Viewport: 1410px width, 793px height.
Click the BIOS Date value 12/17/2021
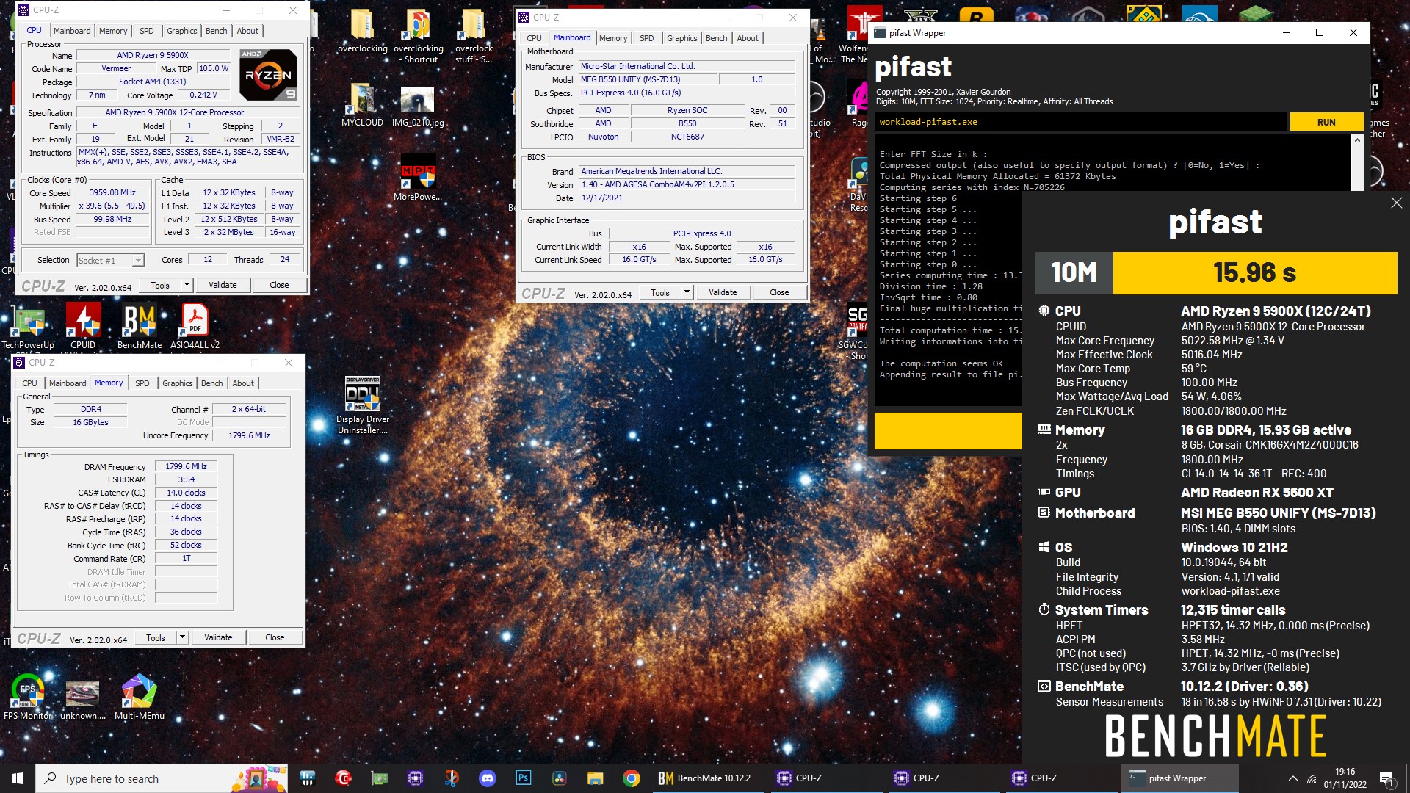coord(687,198)
